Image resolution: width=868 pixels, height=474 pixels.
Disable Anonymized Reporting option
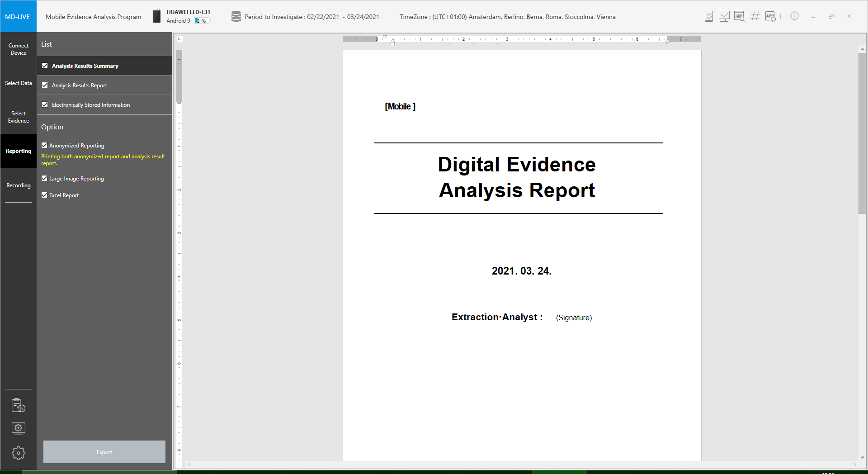(44, 145)
